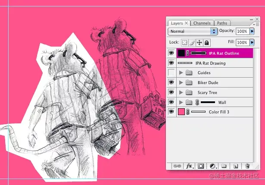Create new fill or adjustment layer
This screenshot has height=185, width=265.
pos(213,166)
